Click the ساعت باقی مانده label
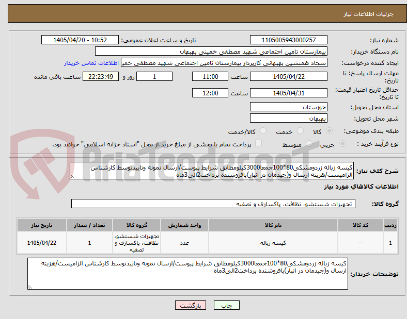The image size is (407, 319). pos(57,77)
